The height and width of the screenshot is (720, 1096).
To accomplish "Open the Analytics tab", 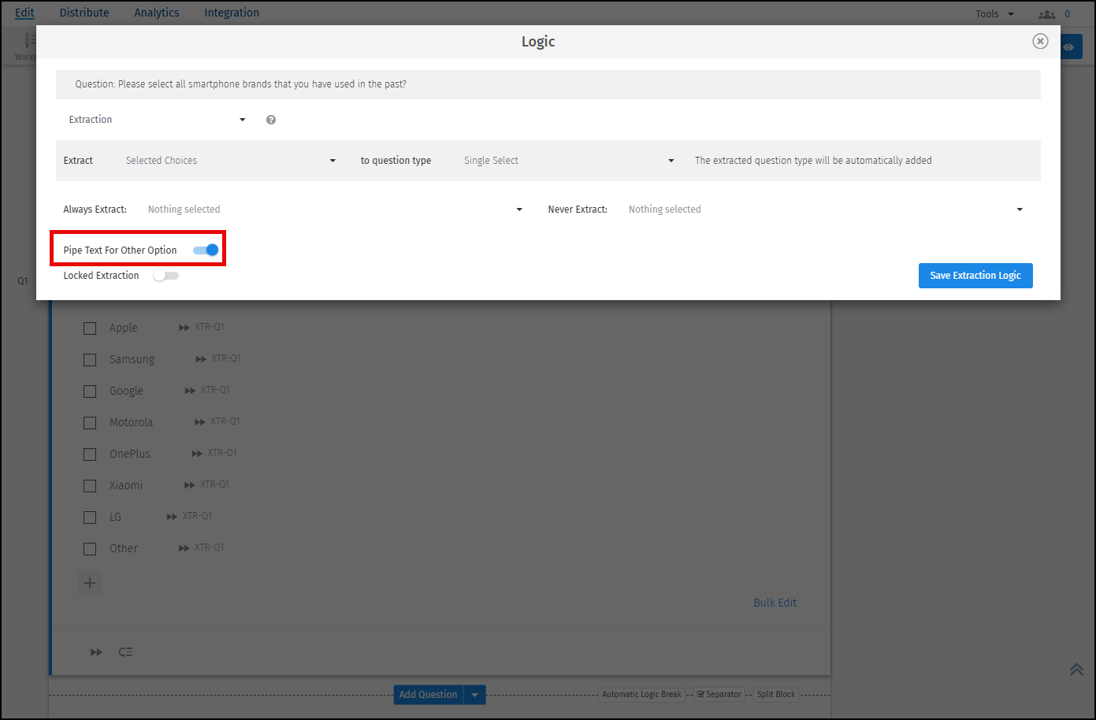I will 156,12.
